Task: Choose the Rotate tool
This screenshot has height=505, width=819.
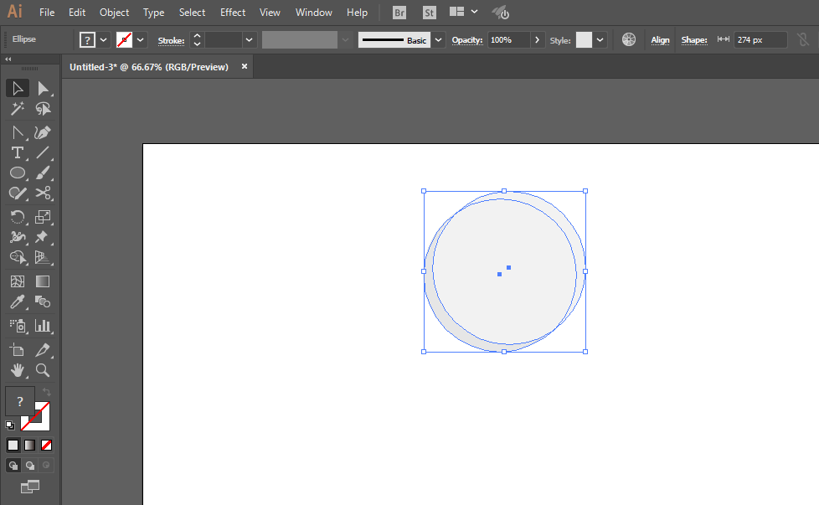Action: coord(18,217)
